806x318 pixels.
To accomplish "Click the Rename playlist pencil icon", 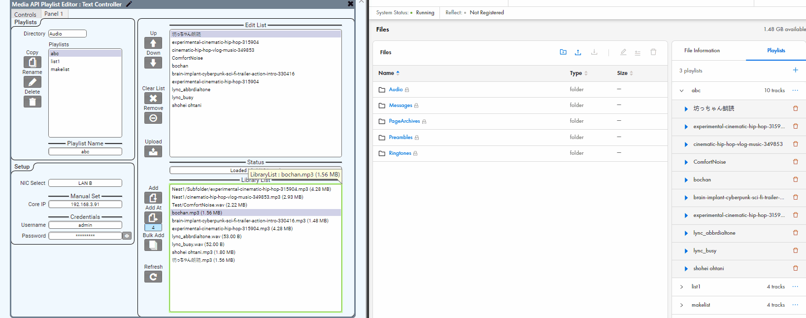I will (32, 82).
